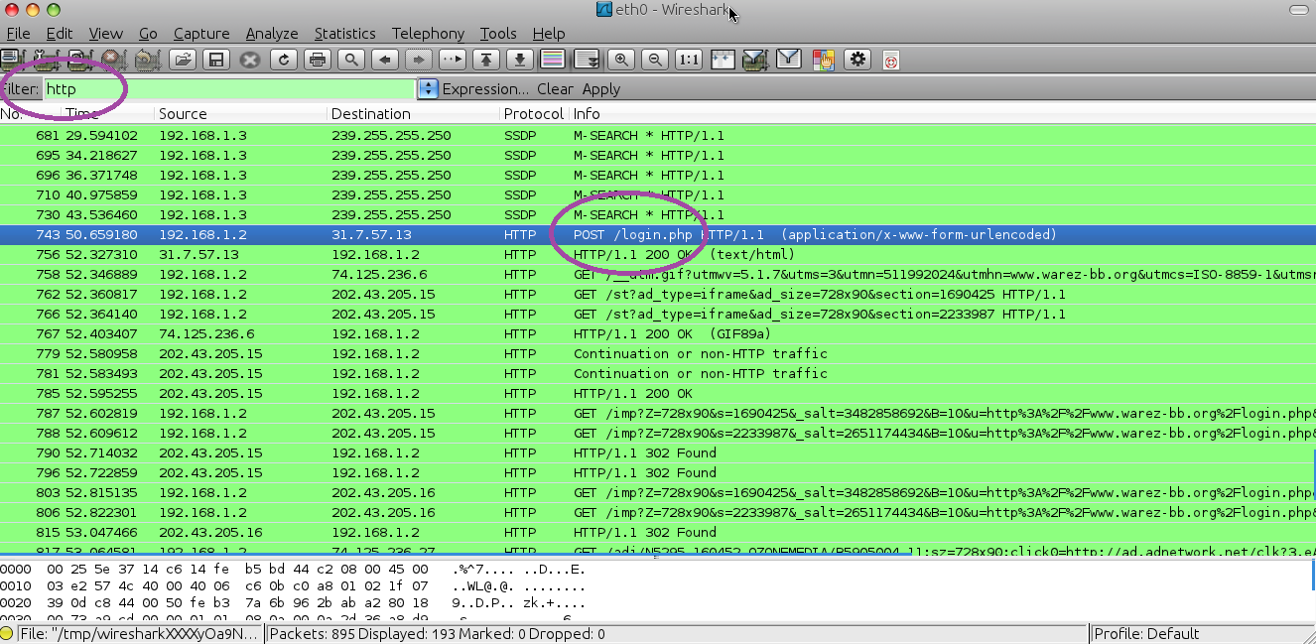The image size is (1316, 644).
Task: Click the Expression... button
Action: coord(485,89)
